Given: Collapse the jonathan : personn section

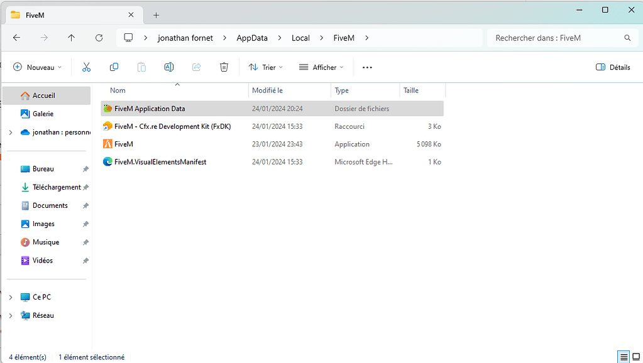Looking at the screenshot, I should coord(10,133).
